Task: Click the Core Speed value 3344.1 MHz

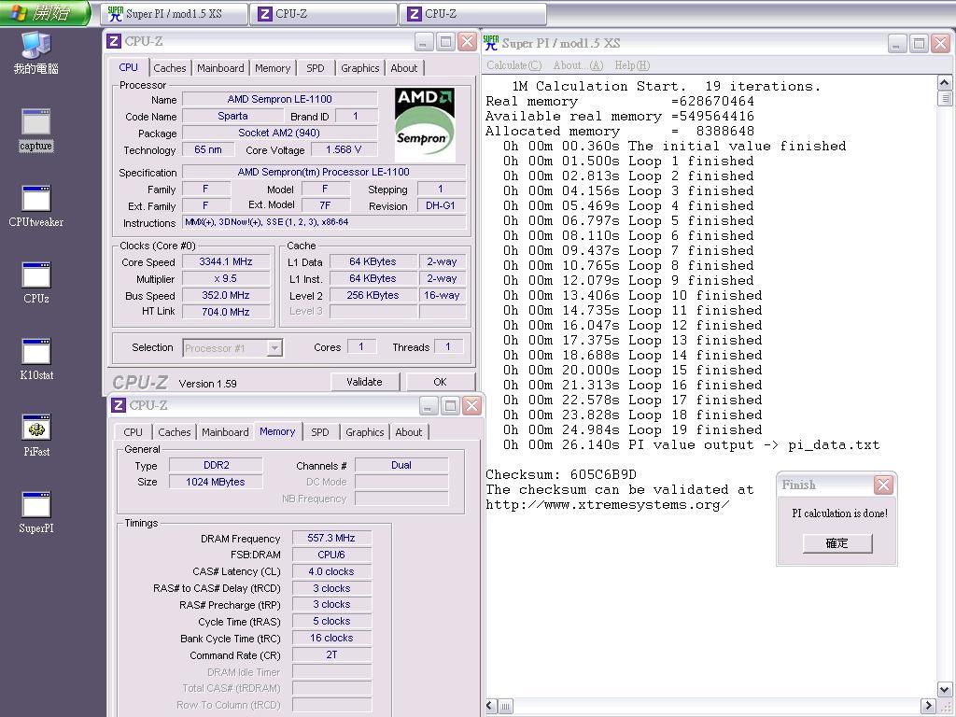Action: pyautogui.click(x=226, y=261)
